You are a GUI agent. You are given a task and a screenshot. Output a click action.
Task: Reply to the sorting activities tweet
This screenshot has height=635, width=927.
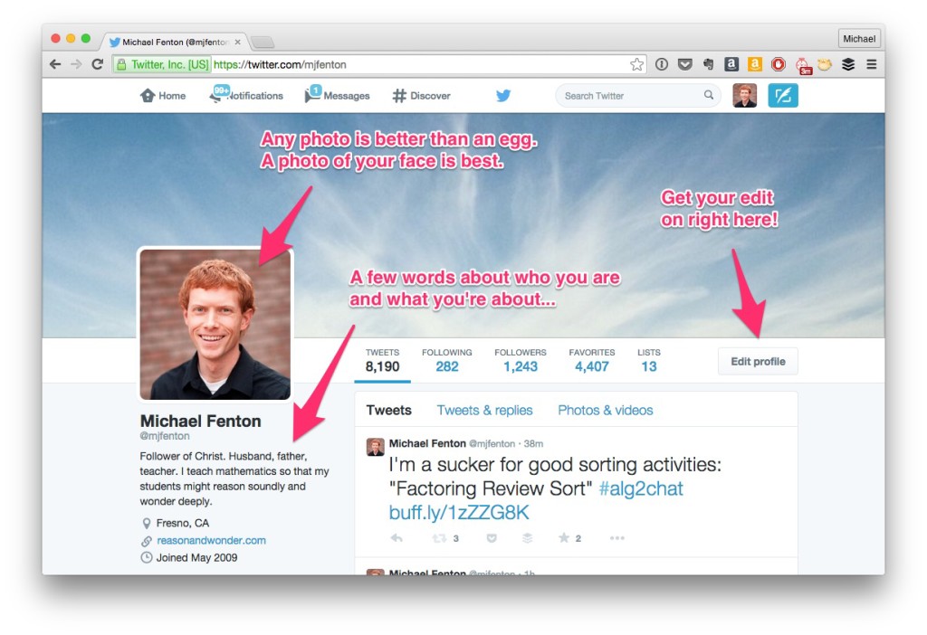(x=396, y=537)
